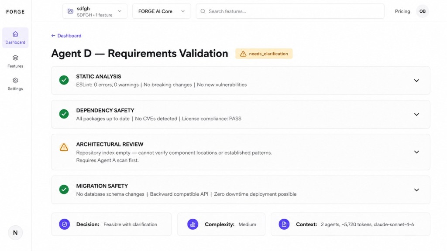Click the Decision circle icon
Image resolution: width=447 pixels, height=251 pixels.
65,224
